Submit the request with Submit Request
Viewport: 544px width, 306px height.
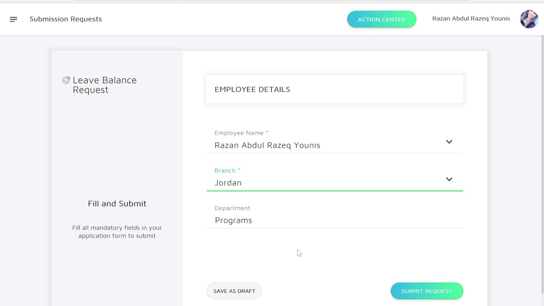pos(427,291)
